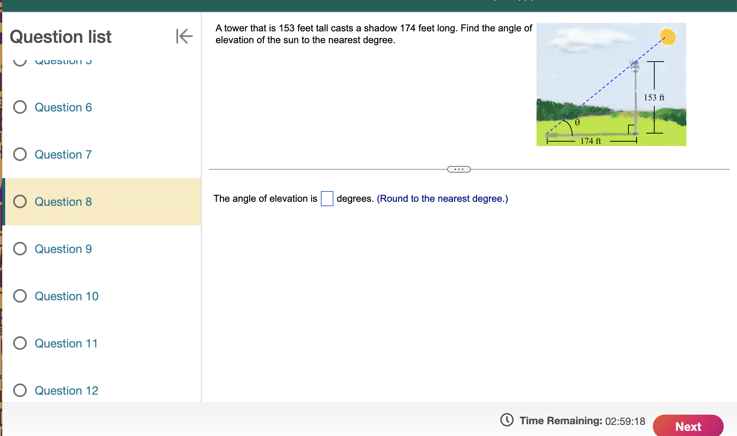
Task: Select the Question 9 radio button
Action: (x=21, y=249)
